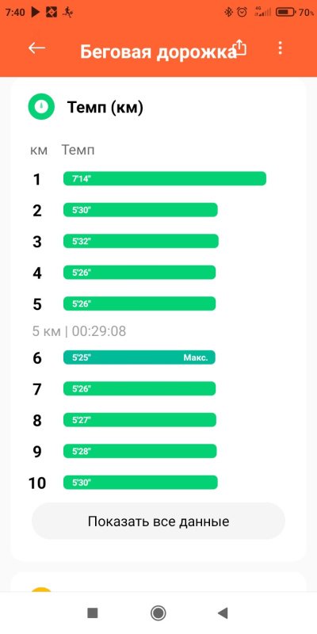The image size is (317, 634).
Task: Tap the green pace stopwatch icon
Action: pyautogui.click(x=41, y=106)
